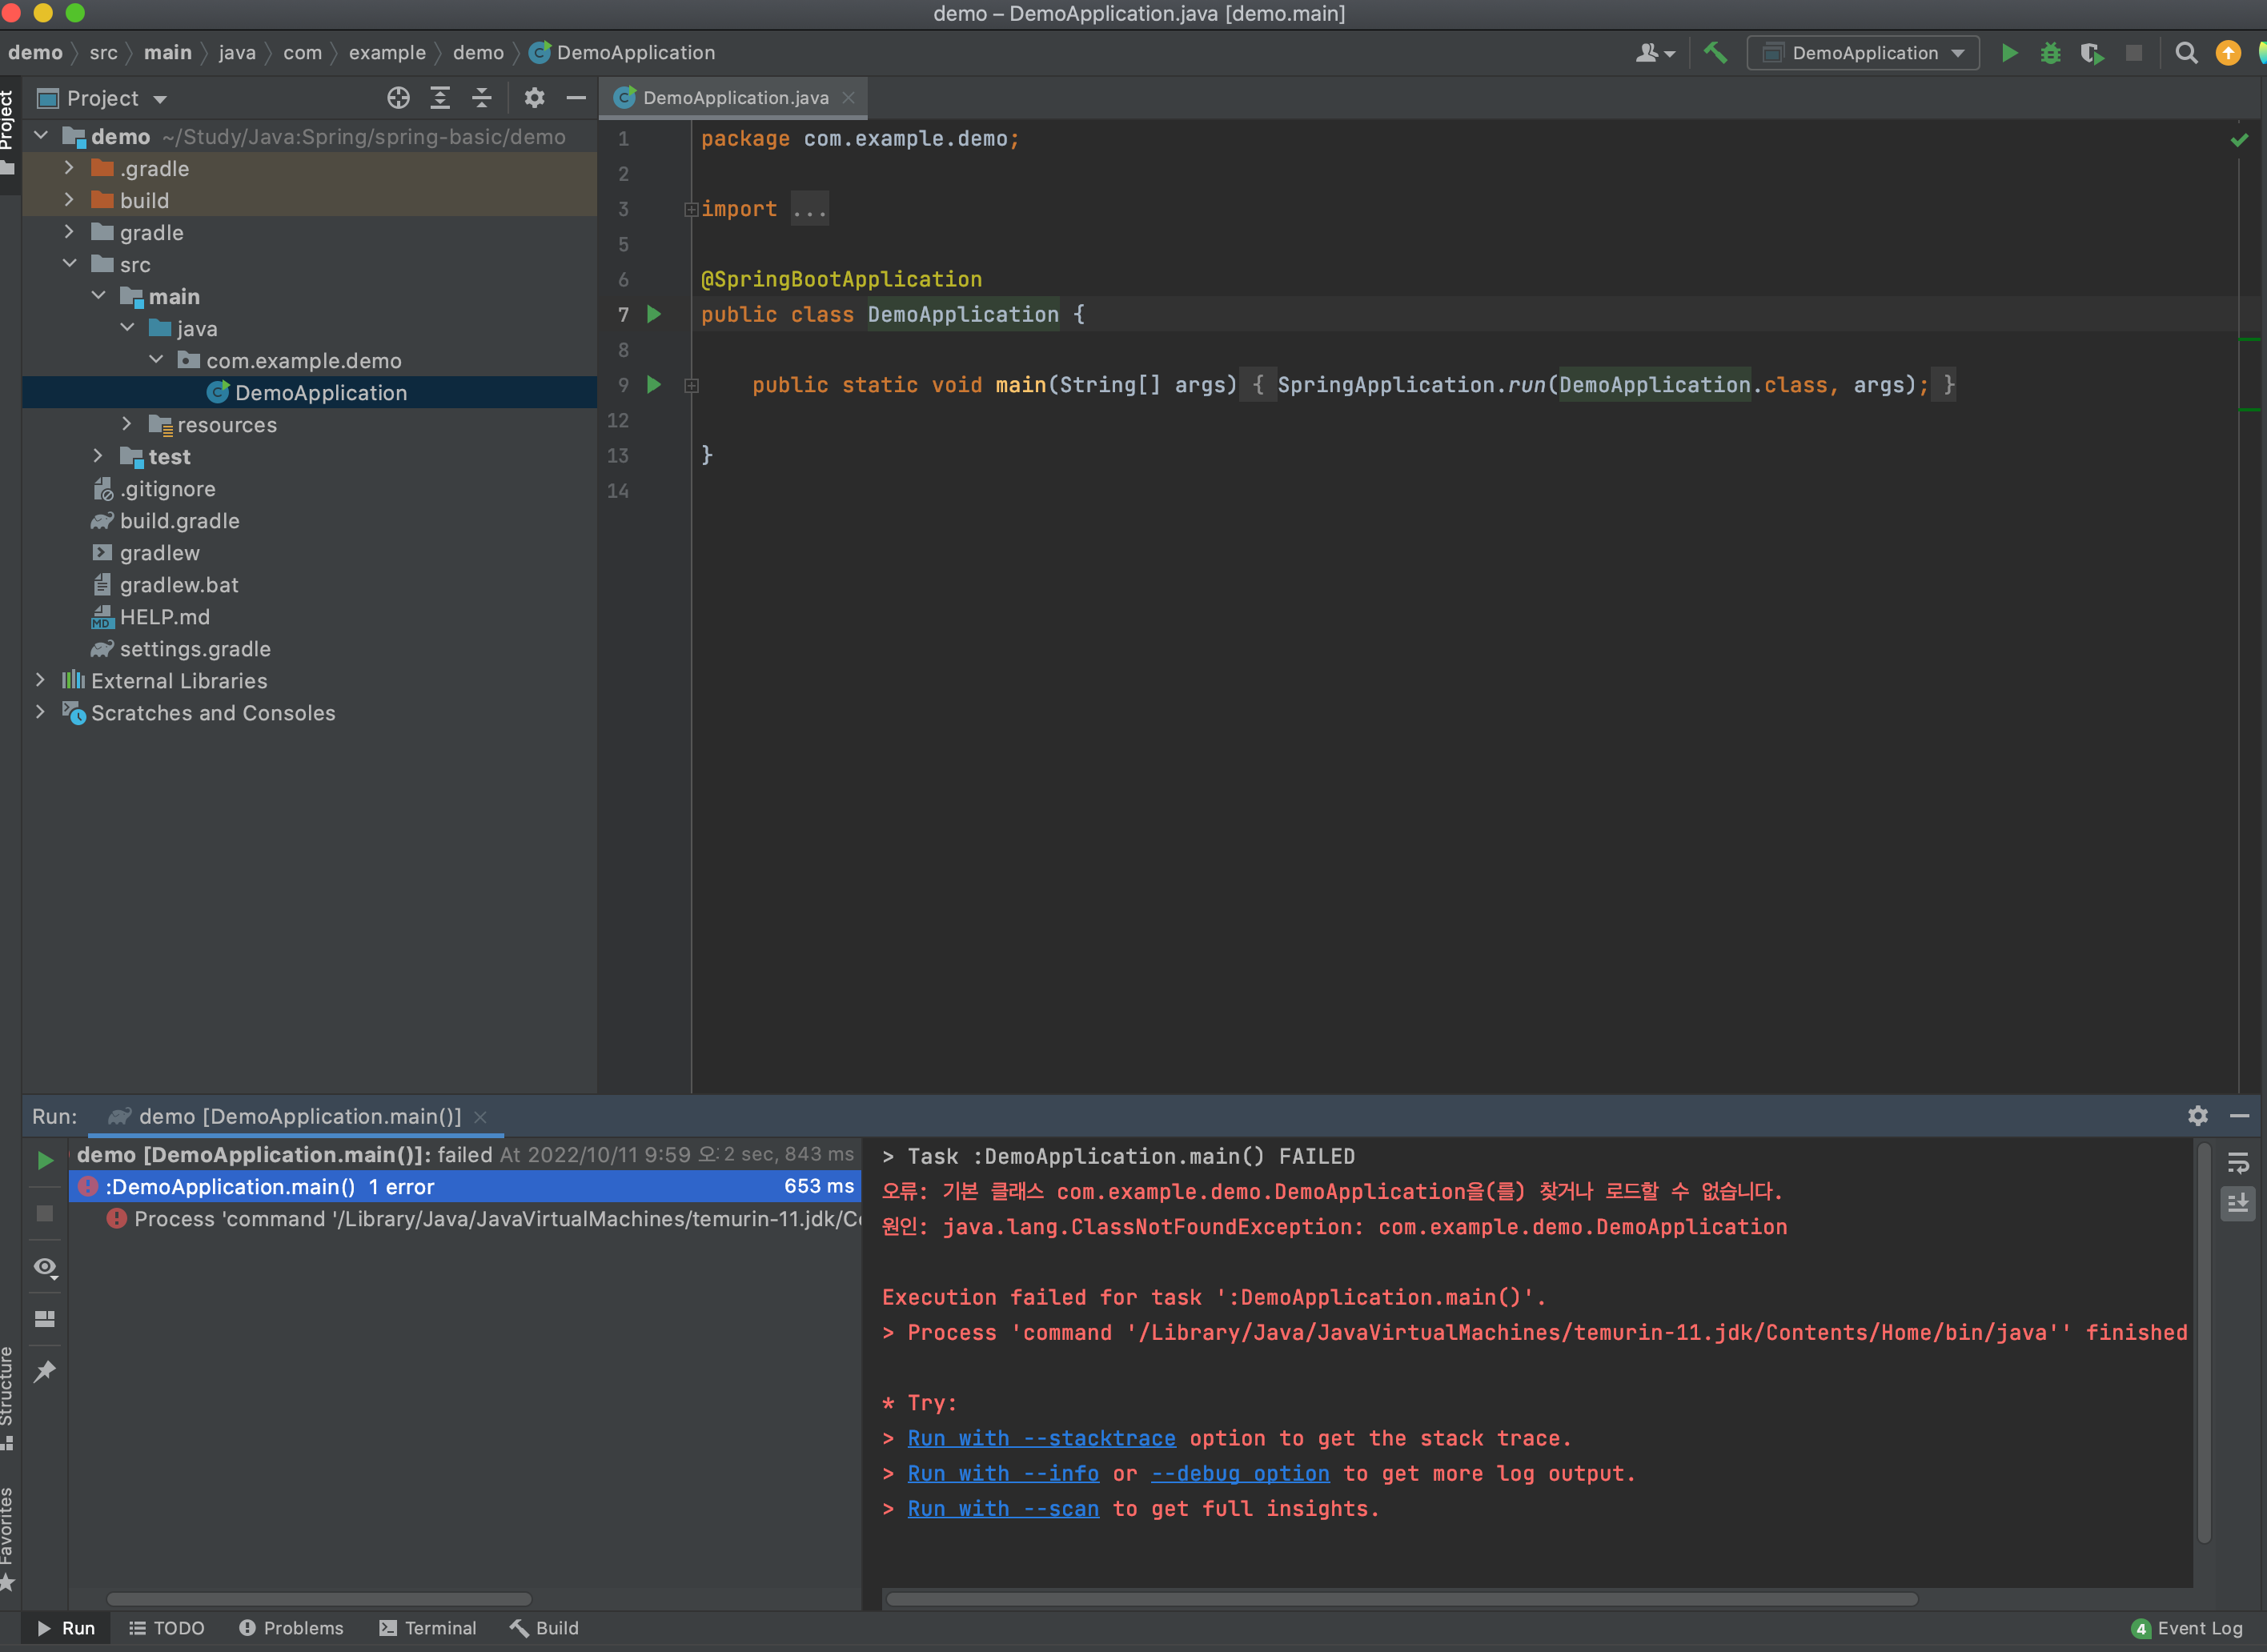Expand the test folder
Viewport: 2267px width, 1652px height.
[x=98, y=456]
